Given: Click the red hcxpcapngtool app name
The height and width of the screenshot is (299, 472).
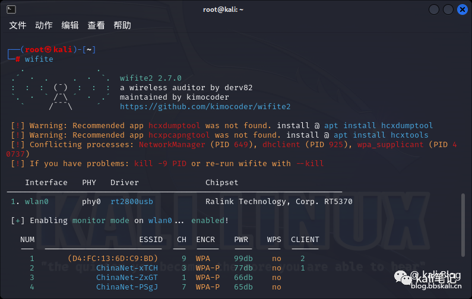Looking at the screenshot, I should click(179, 135).
